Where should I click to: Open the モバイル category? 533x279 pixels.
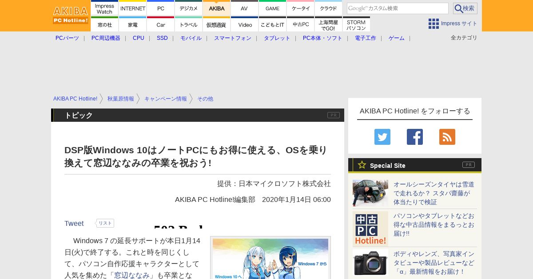click(x=191, y=38)
